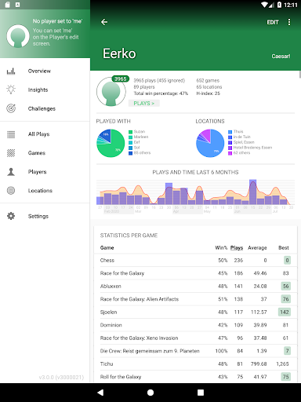Image resolution: width=301 pixels, height=402 pixels.
Task: Tap Eerko's avatar with 3965 badge
Action: [111, 91]
